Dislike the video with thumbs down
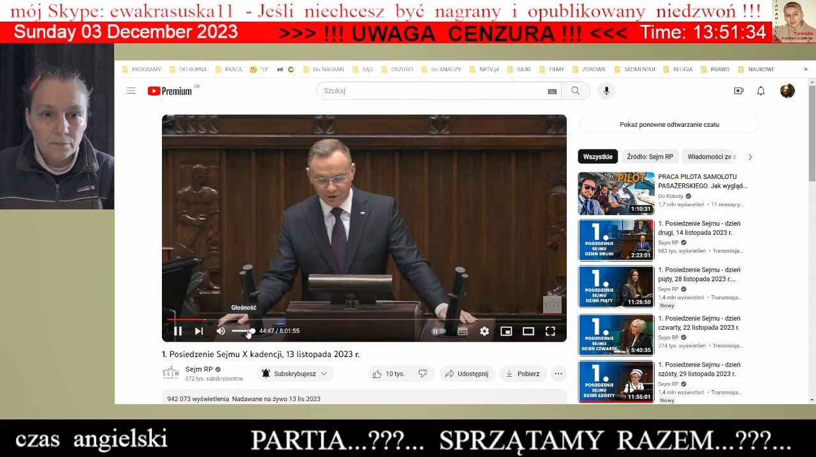This screenshot has height=457, width=816. (x=423, y=374)
